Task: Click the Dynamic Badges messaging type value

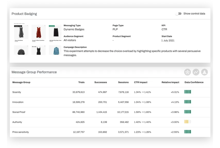Action: pos(74,29)
